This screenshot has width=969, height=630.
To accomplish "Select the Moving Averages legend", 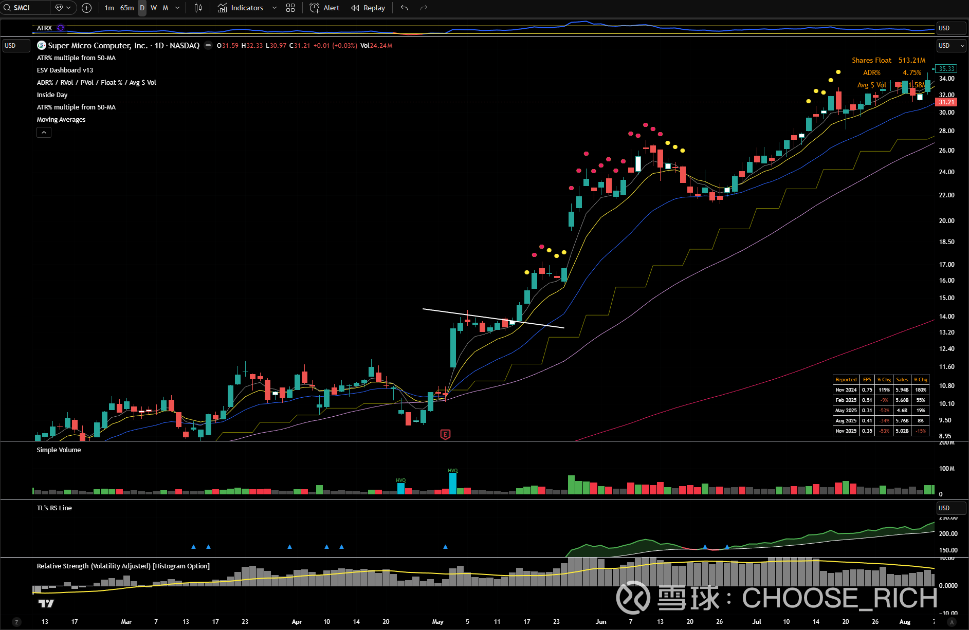I will 61,120.
